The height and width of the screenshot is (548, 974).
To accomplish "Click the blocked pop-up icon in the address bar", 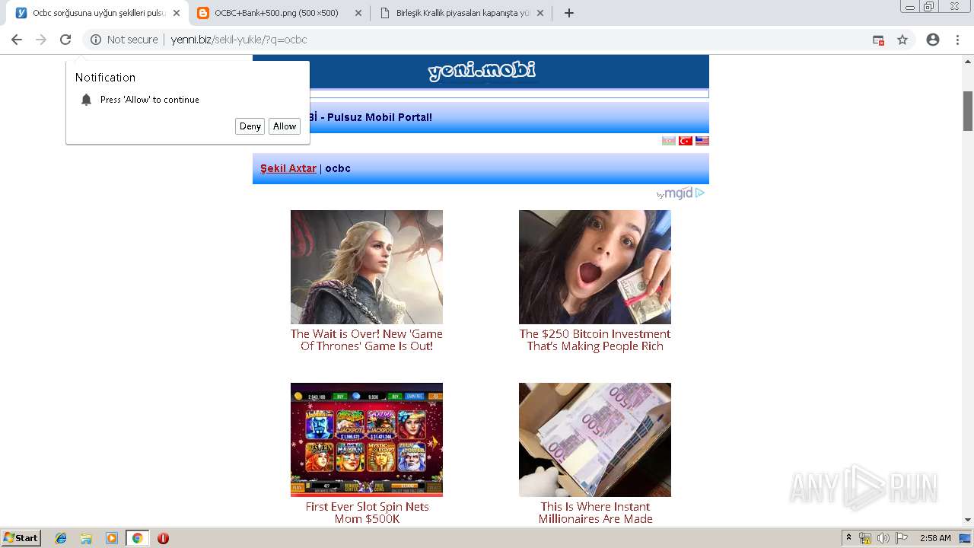I will [878, 40].
